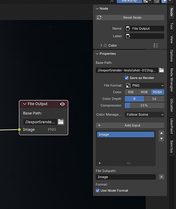Switch to the Options sidebar tab
The image size is (176, 209).
172,56
